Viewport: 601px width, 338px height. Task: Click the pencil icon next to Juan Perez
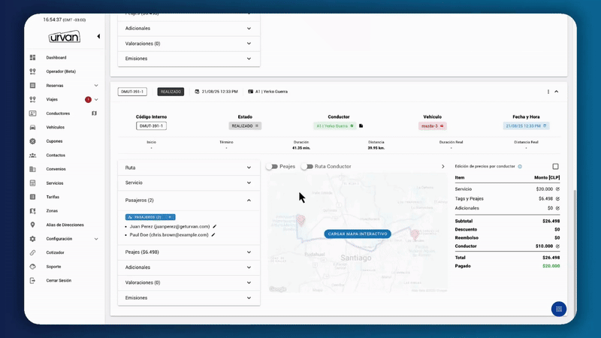pyautogui.click(x=214, y=225)
